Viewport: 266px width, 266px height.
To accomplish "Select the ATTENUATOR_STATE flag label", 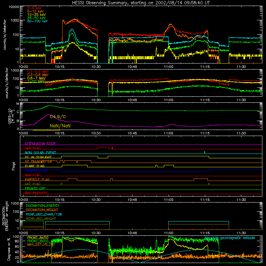I will tap(40, 144).
